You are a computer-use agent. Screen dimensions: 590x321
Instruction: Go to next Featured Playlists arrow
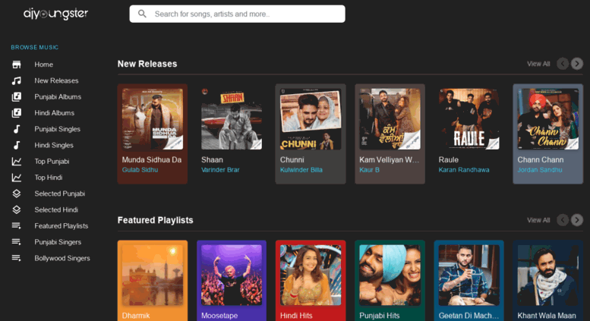[577, 220]
